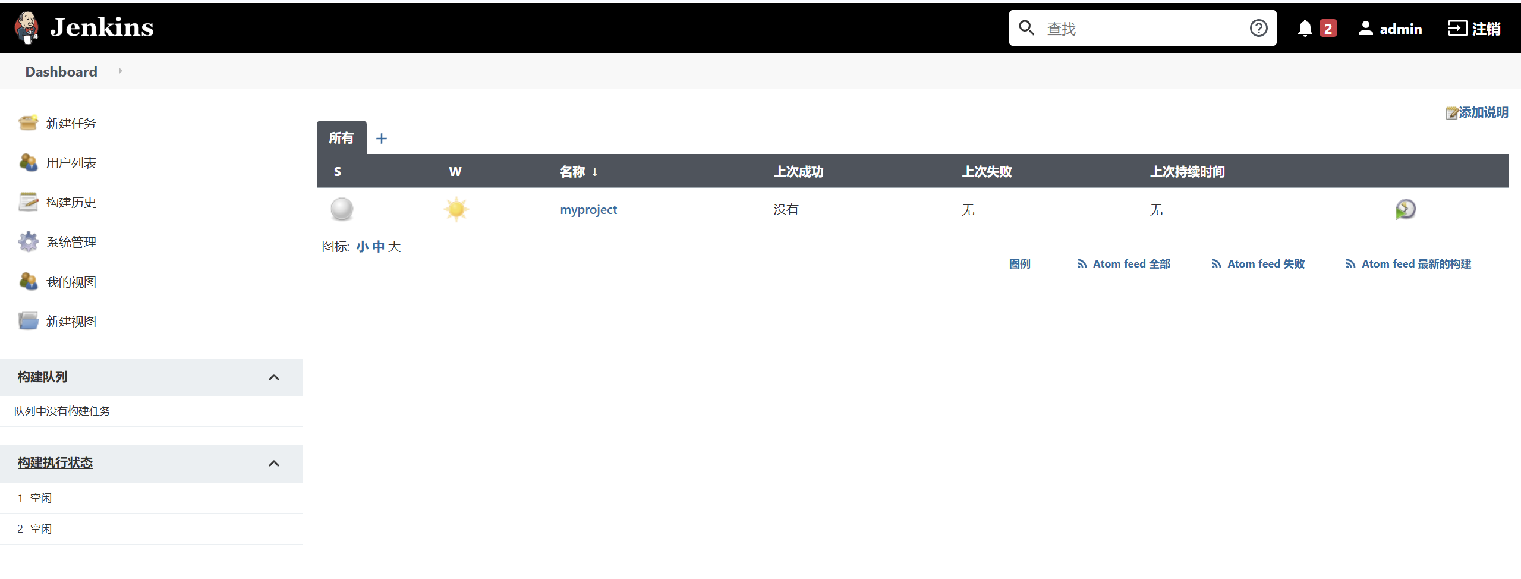Sort by 上次成功 column header

click(798, 172)
